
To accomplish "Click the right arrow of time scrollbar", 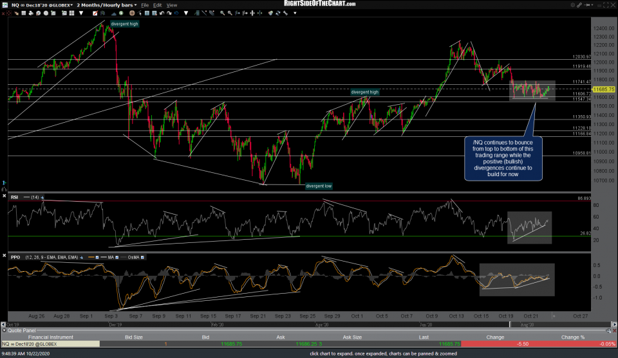I will 614,325.
